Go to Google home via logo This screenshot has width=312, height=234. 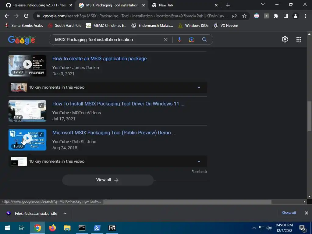[x=22, y=40]
